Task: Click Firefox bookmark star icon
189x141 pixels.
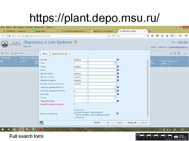Action: tap(148, 36)
